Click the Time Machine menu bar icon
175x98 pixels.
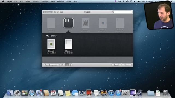click(127, 1)
